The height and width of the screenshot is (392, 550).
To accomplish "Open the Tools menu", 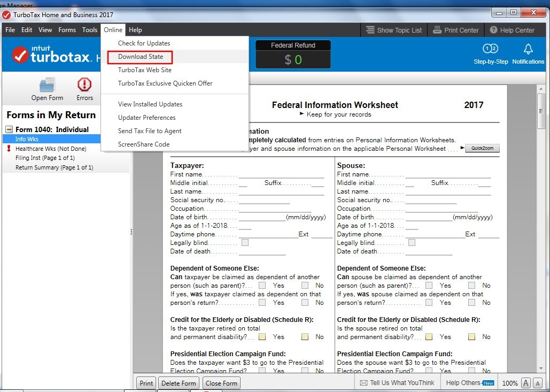I will point(90,30).
